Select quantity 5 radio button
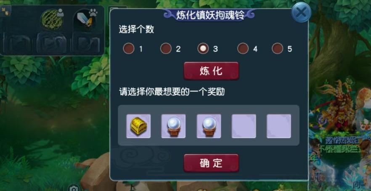Screen dimensions: 371x191 [x=278, y=48]
